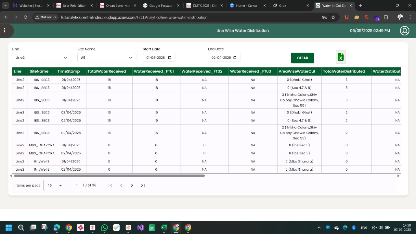
Task: Open the Items per page dropdown
Action: tap(55, 185)
